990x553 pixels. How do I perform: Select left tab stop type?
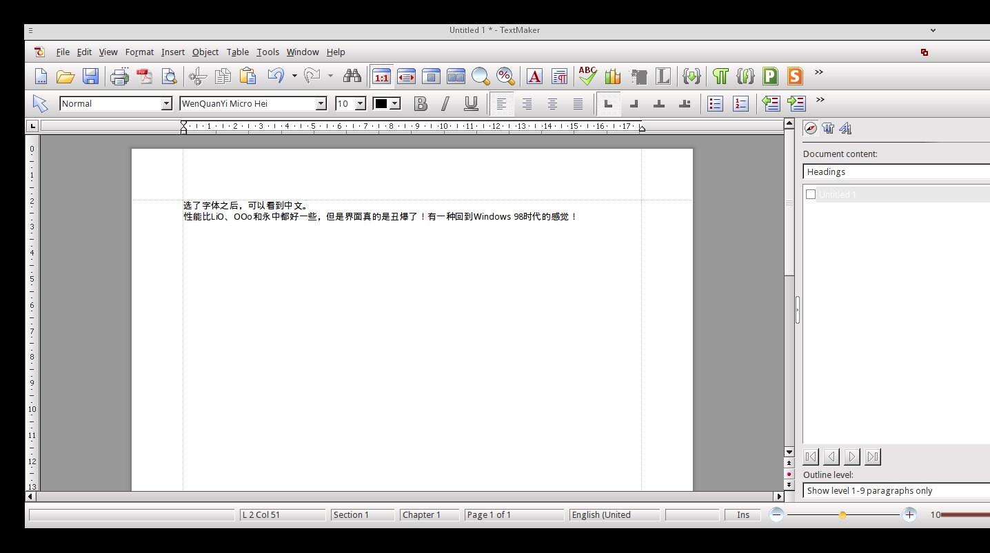pos(608,103)
